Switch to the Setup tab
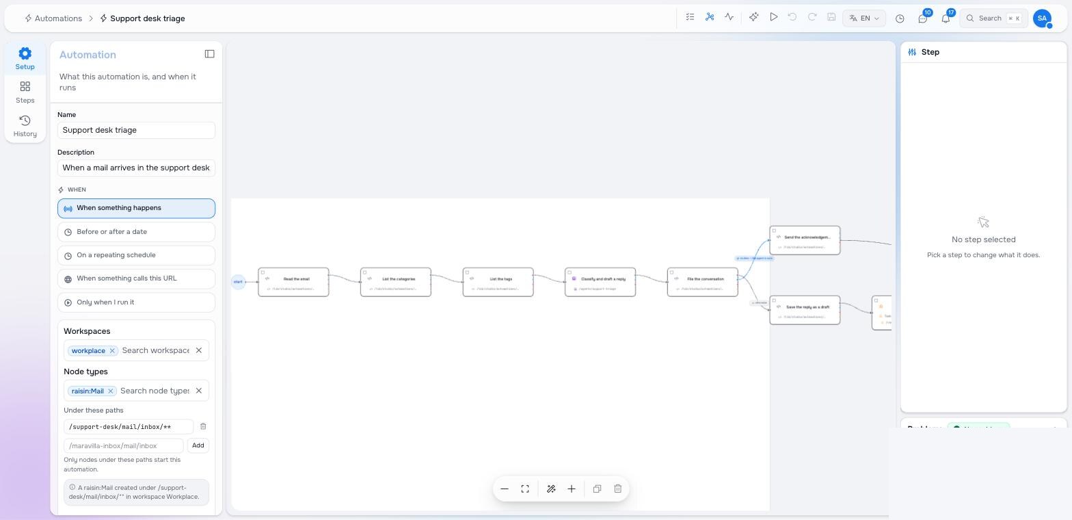This screenshot has width=1072, height=520. click(x=25, y=59)
